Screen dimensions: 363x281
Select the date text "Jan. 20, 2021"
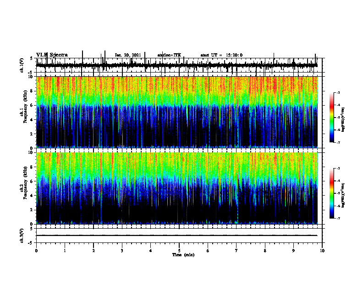128,55
